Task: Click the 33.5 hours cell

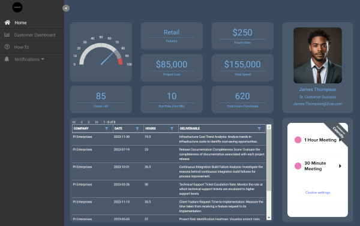Action: tap(148, 202)
